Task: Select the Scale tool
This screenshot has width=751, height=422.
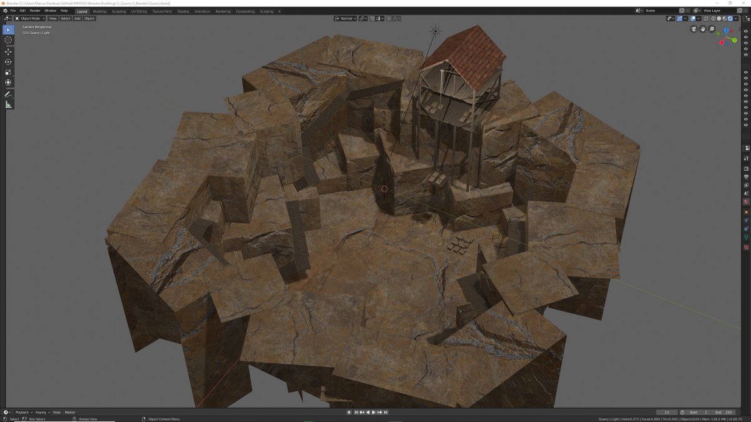Action: pos(8,72)
